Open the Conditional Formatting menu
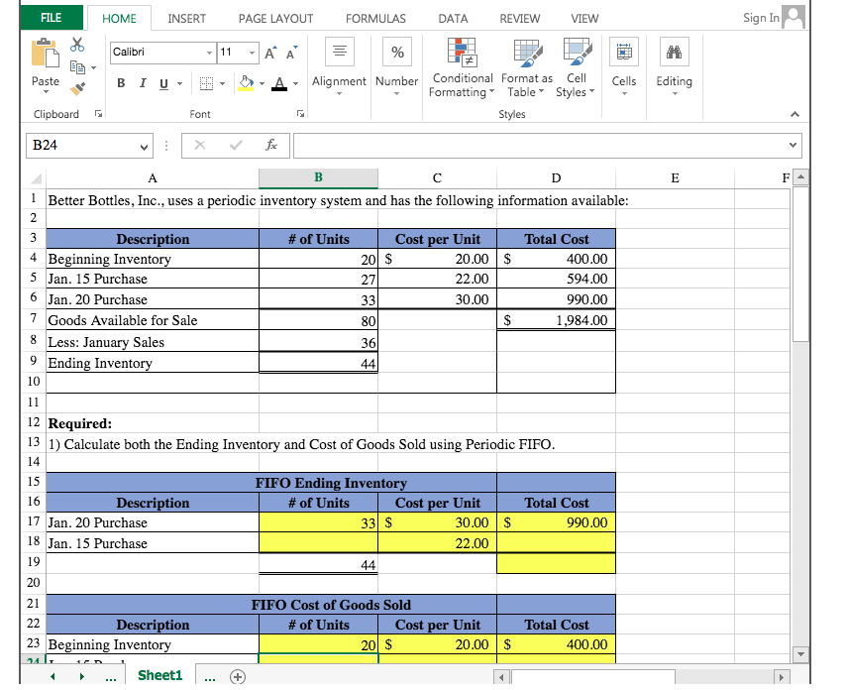 tap(462, 67)
